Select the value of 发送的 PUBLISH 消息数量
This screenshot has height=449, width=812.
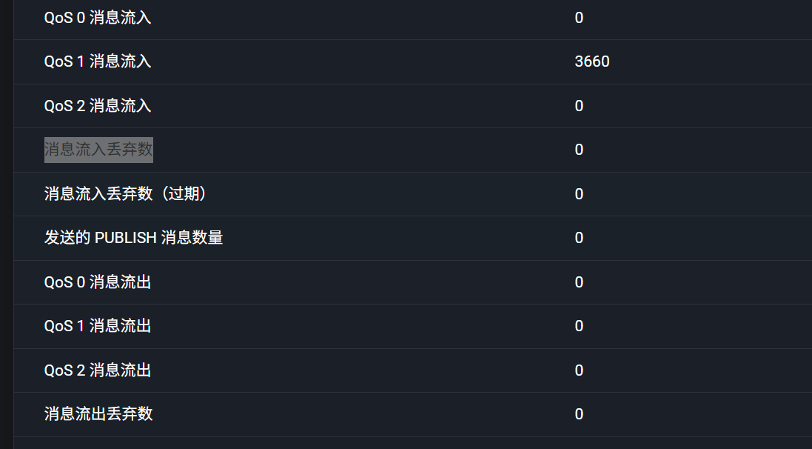tap(579, 238)
